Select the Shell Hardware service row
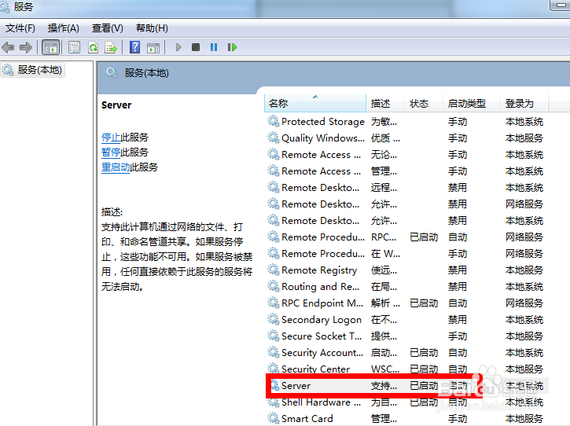The image size is (570, 426). click(406, 402)
